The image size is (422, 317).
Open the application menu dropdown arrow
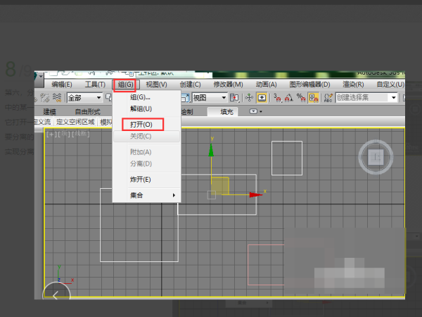pos(41,77)
